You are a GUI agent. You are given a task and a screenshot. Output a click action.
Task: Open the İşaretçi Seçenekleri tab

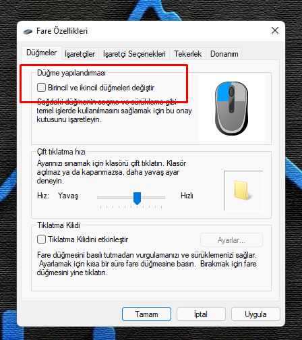click(134, 54)
